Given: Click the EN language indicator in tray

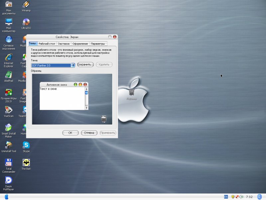Looking at the screenshot, I should coord(226,197).
